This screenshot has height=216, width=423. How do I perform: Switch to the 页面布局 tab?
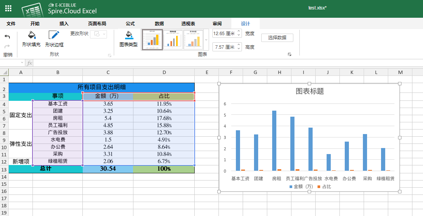(97, 24)
